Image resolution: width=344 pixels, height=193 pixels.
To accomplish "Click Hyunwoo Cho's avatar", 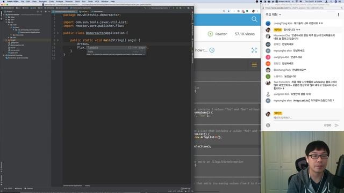I will (268, 36).
